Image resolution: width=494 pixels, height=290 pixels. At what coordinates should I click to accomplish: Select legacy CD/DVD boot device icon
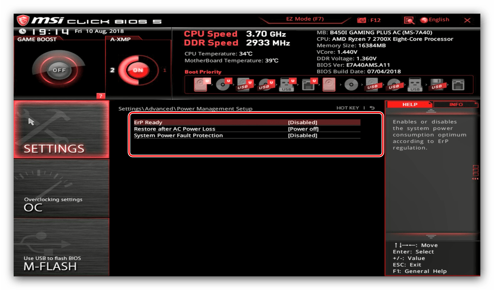(x=351, y=85)
